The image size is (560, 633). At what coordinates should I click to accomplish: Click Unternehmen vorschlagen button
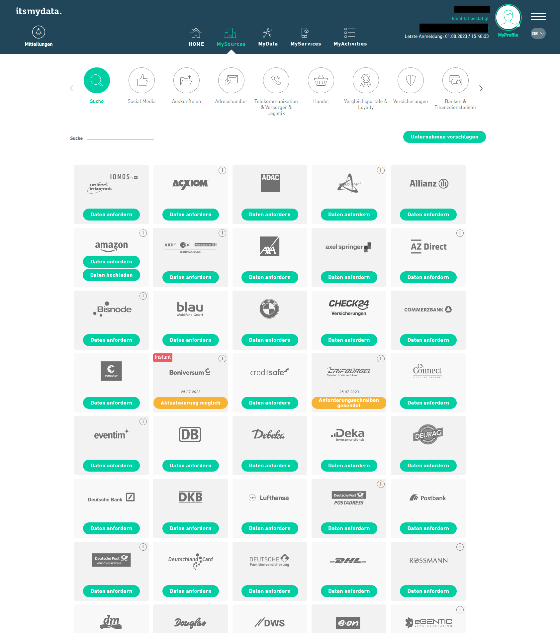pyautogui.click(x=444, y=137)
